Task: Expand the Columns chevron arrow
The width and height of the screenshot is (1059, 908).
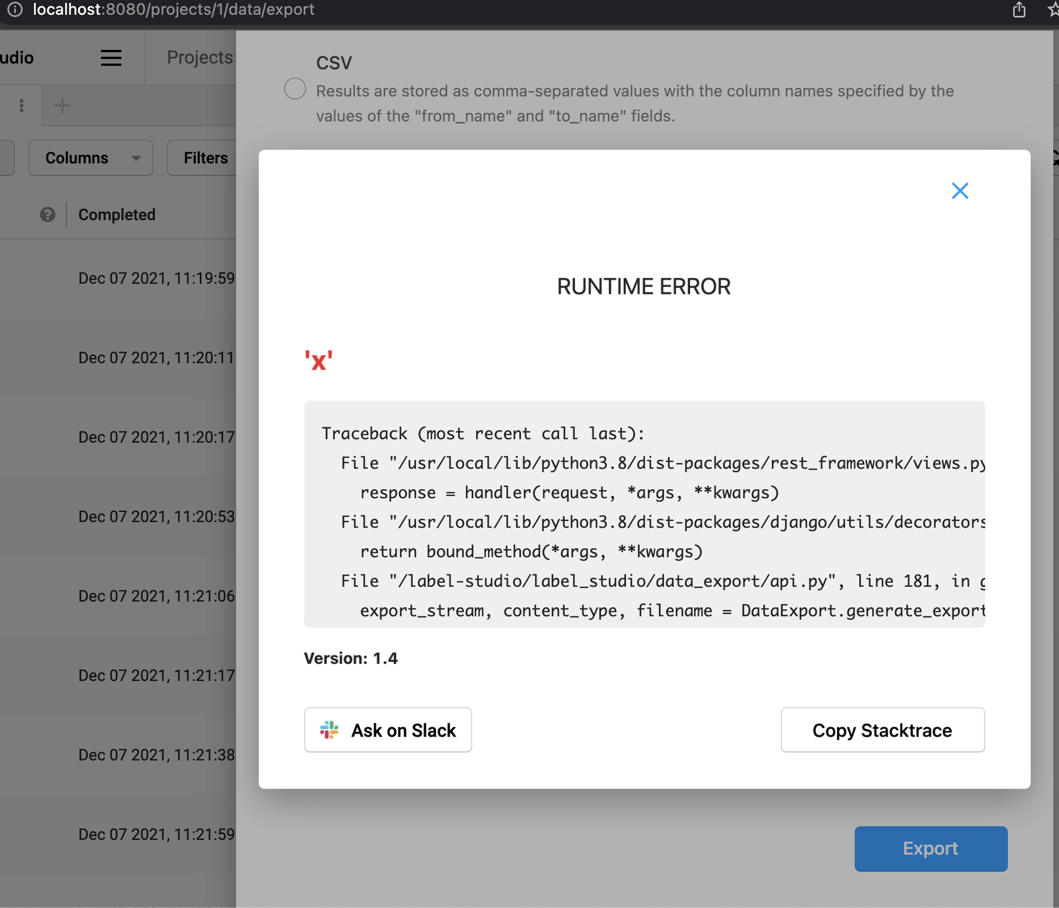Action: (x=135, y=159)
